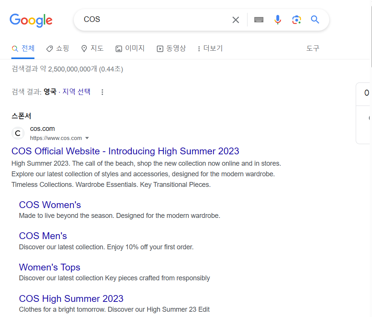
Task: Click the result count text 약 2,500,000,000개
Action: click(x=68, y=69)
